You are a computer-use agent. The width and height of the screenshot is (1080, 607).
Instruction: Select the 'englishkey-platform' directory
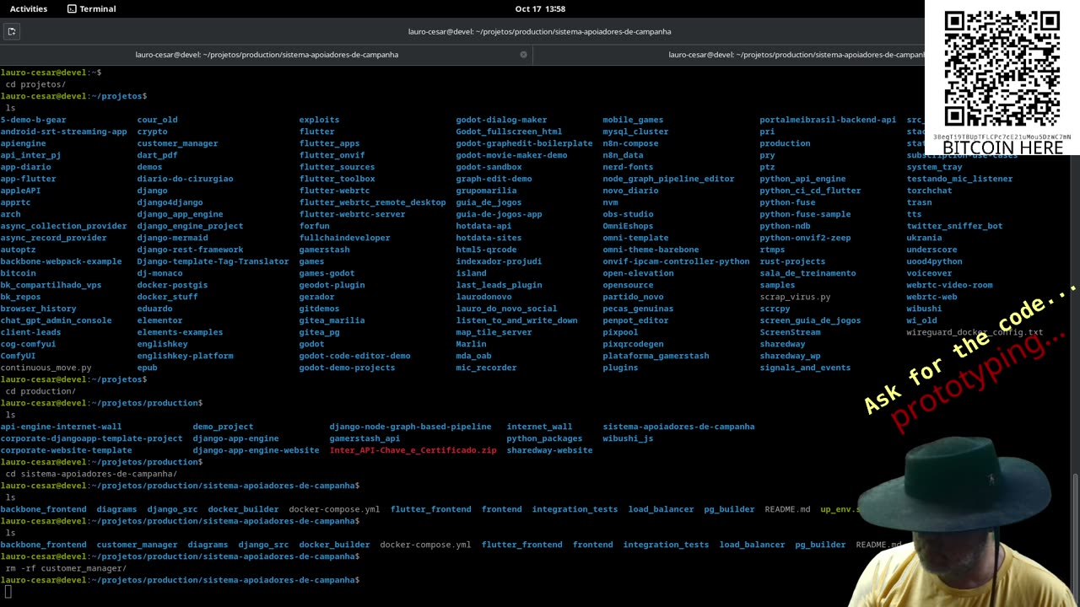coord(185,356)
